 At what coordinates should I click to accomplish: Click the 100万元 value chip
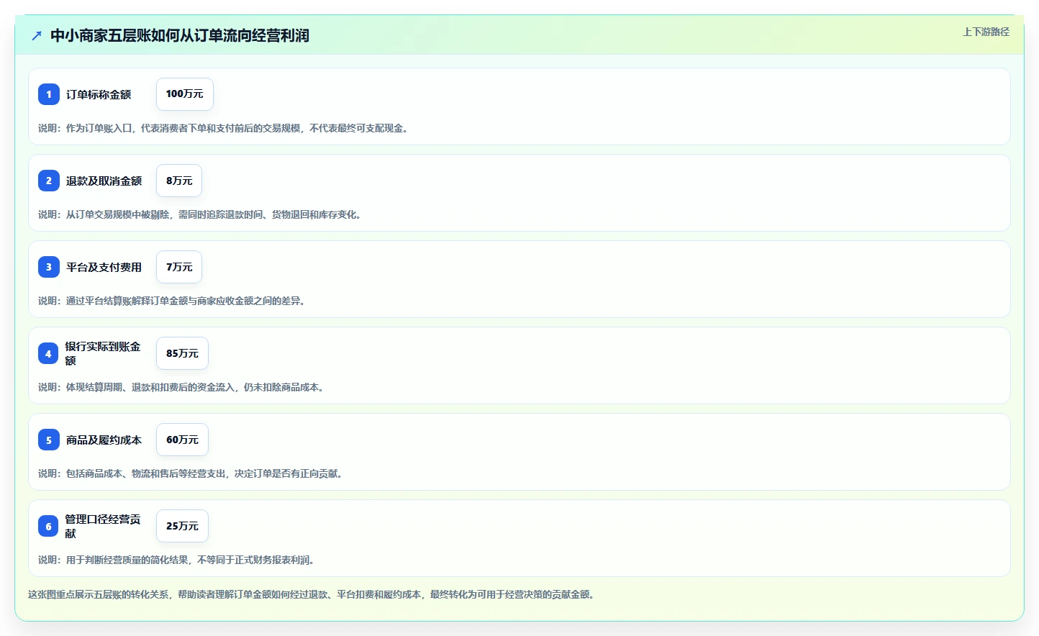pyautogui.click(x=185, y=94)
